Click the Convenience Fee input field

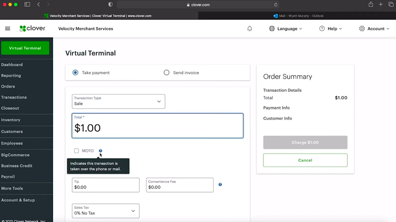(x=180, y=185)
